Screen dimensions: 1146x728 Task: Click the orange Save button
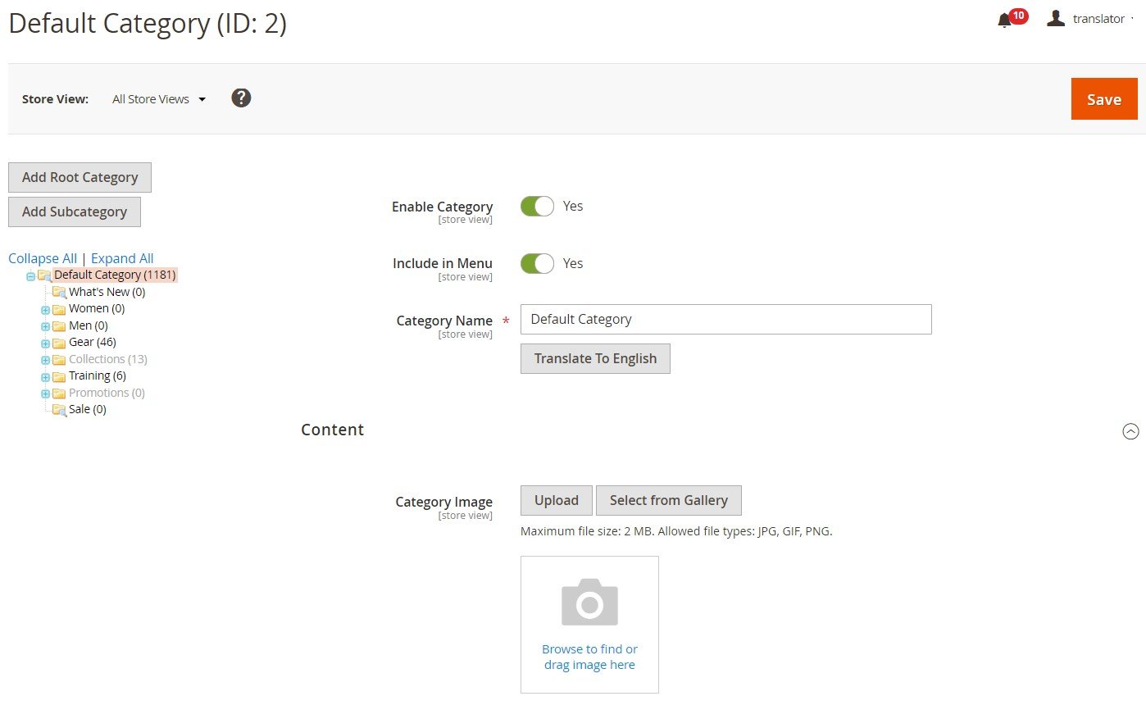1104,99
